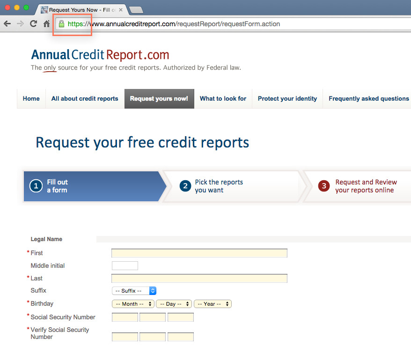Open the Day birthday dropdown
The image size is (411, 353).
(x=174, y=303)
